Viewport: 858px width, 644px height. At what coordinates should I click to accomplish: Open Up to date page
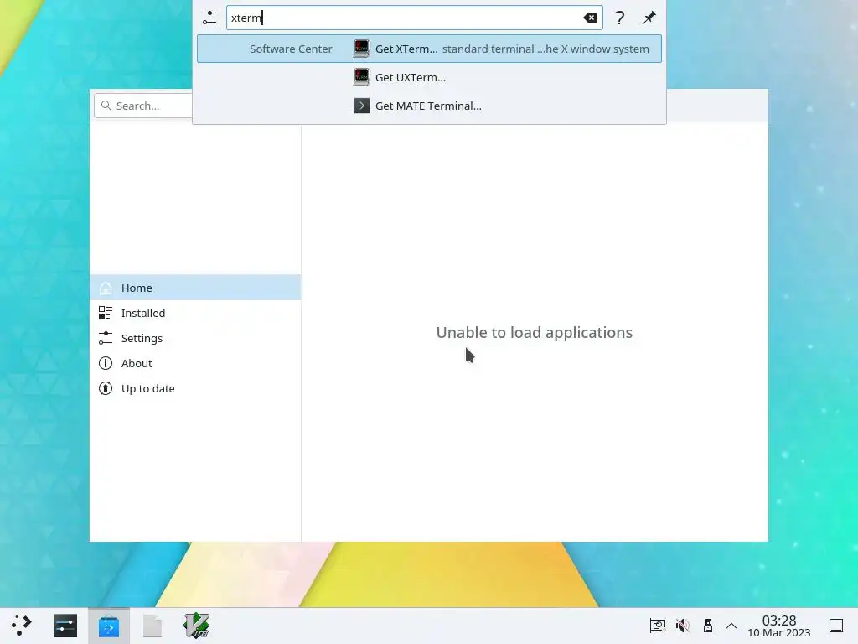click(x=195, y=388)
